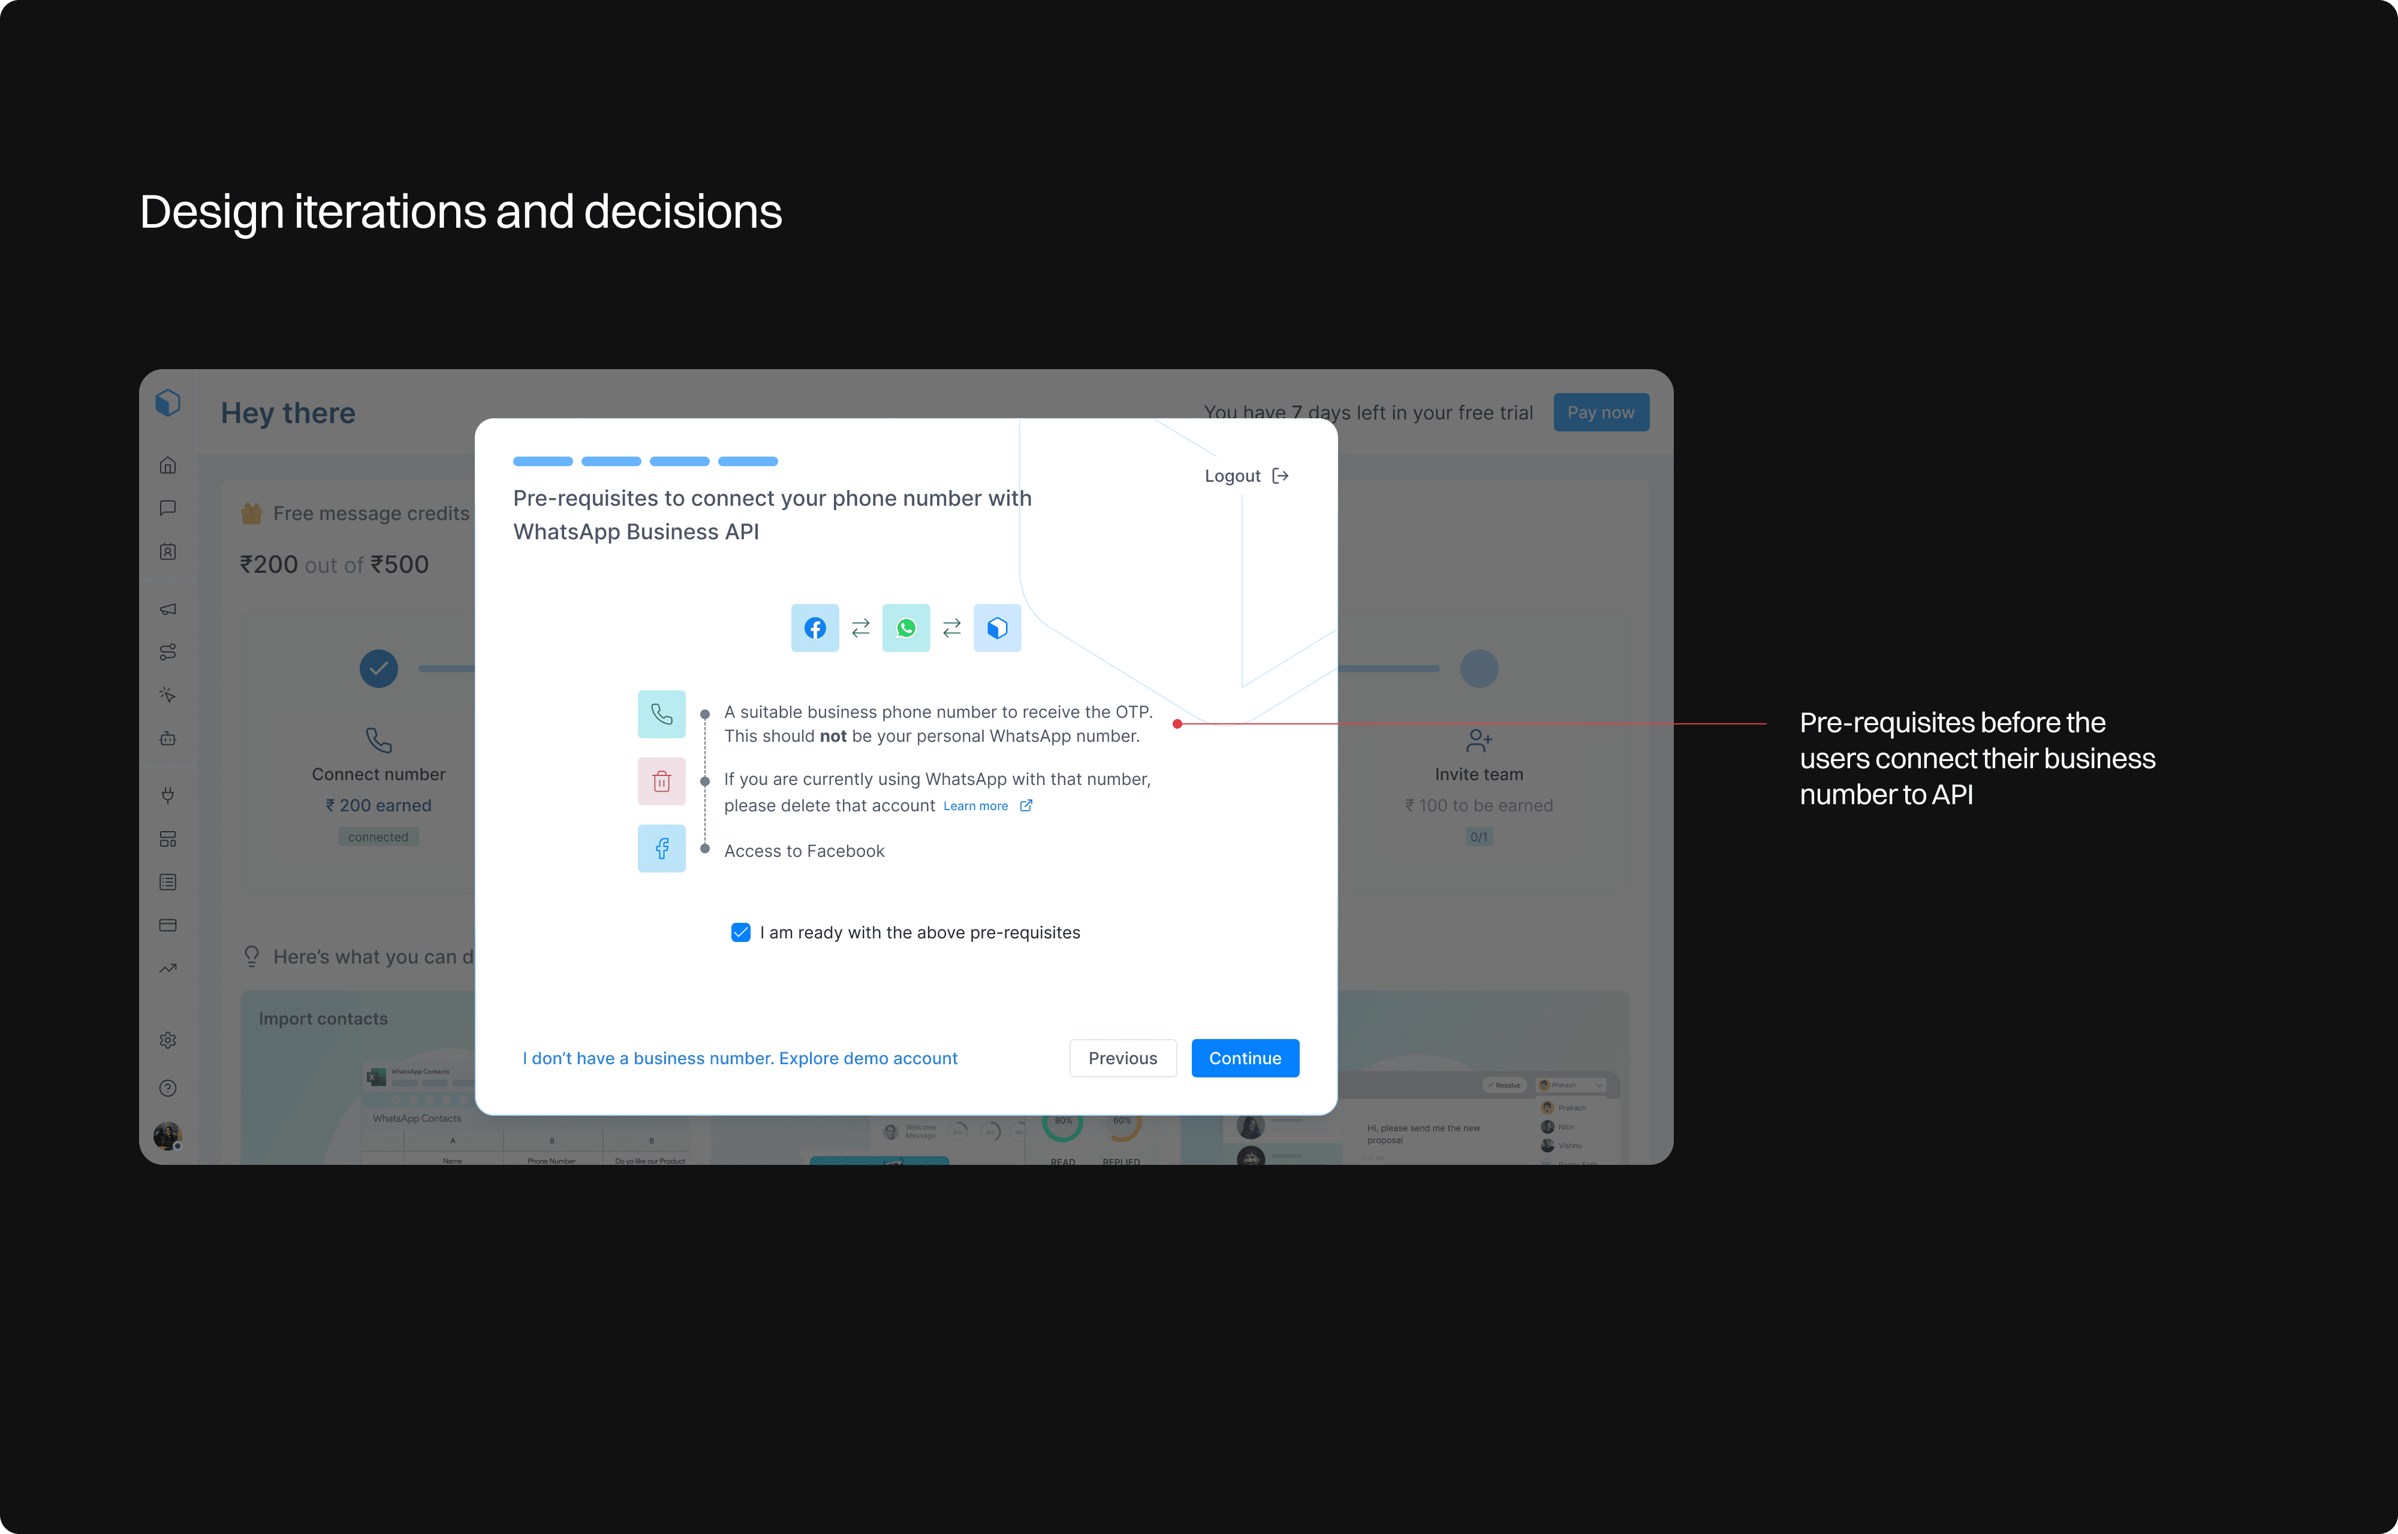
Task: Click the Continue button
Action: [x=1245, y=1058]
